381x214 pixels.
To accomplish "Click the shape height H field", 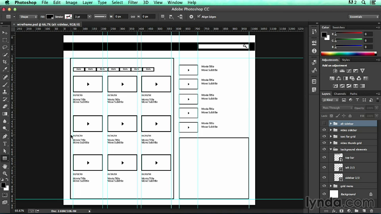I will click(148, 17).
